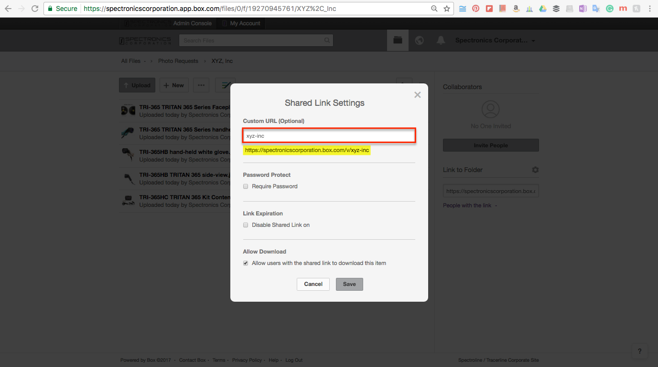This screenshot has width=658, height=367.
Task: Click the Custom URL text field
Action: (329, 136)
